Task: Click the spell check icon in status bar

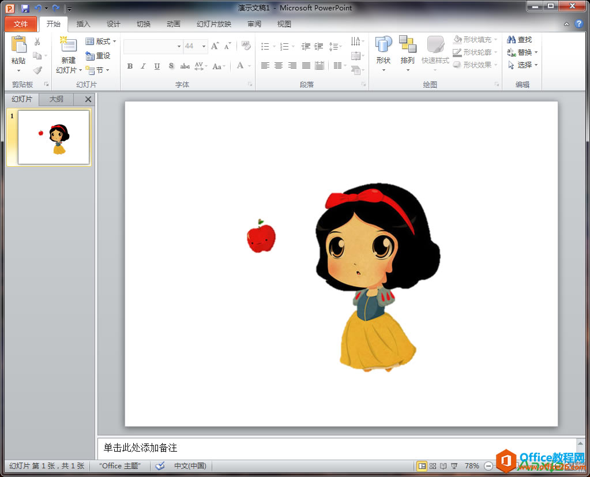Action: 160,465
